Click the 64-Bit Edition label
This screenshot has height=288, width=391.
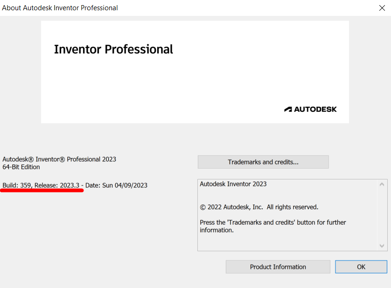(21, 167)
